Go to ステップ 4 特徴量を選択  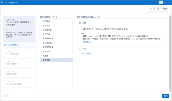[x=19, y=73]
